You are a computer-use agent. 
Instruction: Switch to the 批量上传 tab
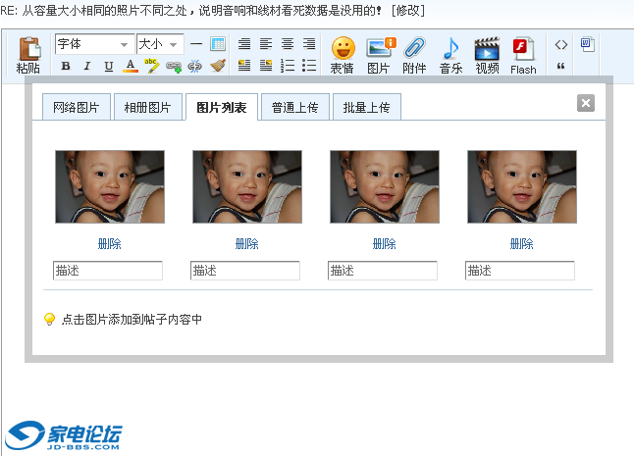367,107
